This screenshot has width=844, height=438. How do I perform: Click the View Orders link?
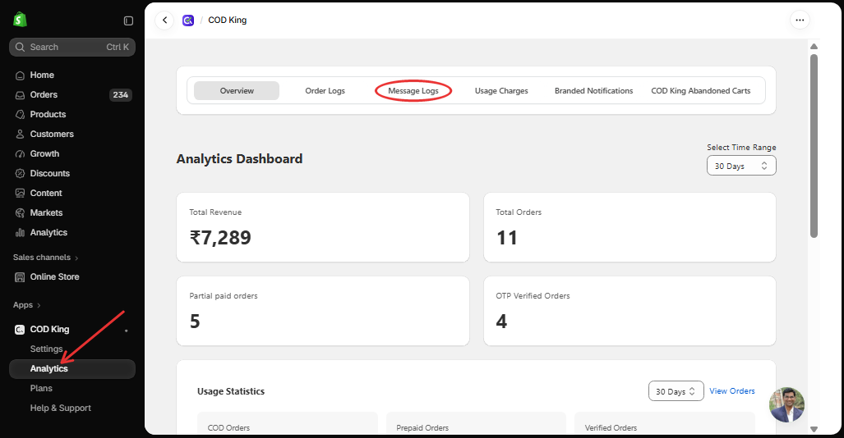pos(732,390)
